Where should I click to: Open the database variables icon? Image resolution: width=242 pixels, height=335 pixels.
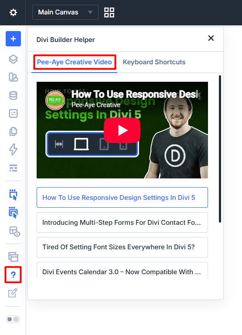pos(13,95)
